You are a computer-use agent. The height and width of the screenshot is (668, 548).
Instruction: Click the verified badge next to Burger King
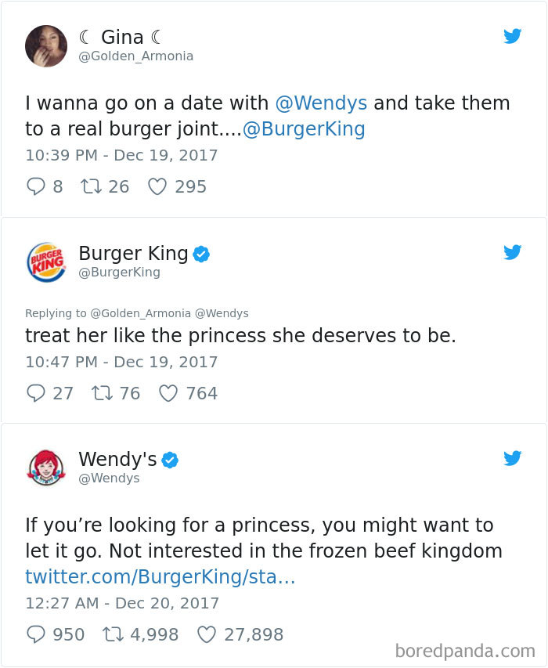point(201,253)
